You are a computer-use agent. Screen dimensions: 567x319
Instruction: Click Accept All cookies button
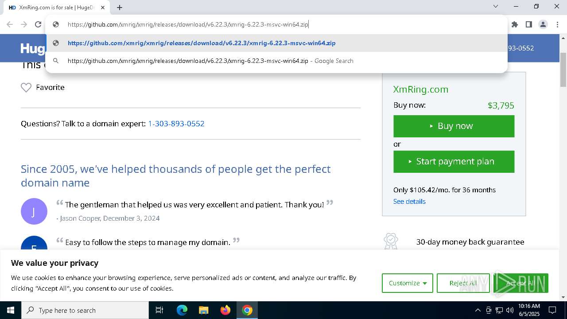point(520,283)
